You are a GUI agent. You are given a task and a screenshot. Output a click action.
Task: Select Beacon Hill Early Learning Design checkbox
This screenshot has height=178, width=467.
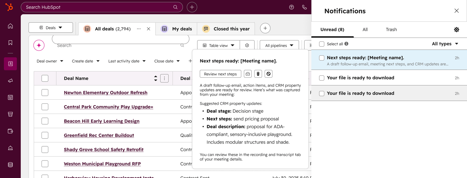[x=45, y=121]
